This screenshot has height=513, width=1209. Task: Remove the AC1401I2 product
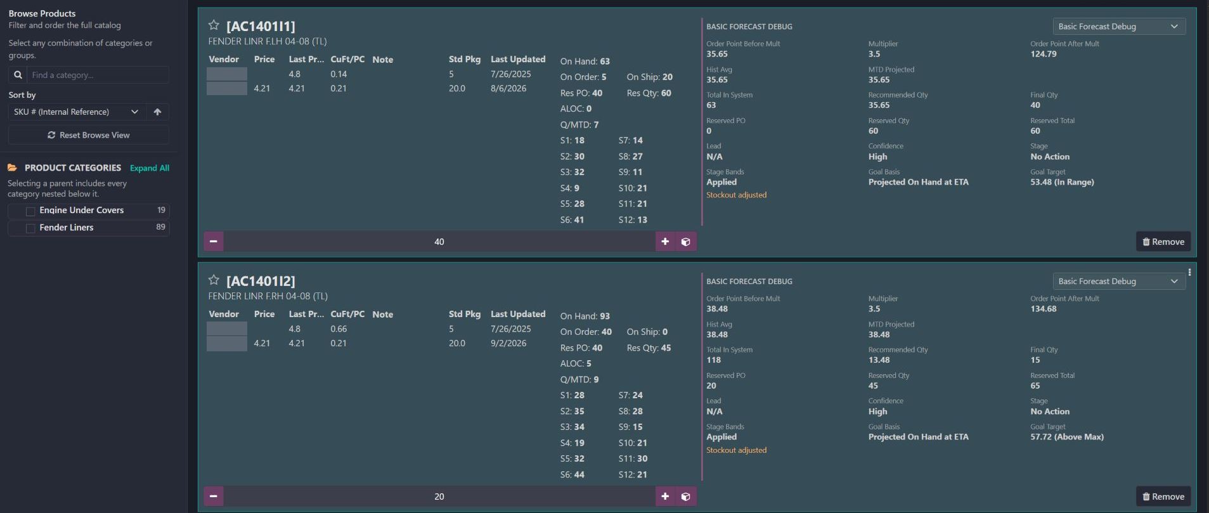coord(1163,497)
